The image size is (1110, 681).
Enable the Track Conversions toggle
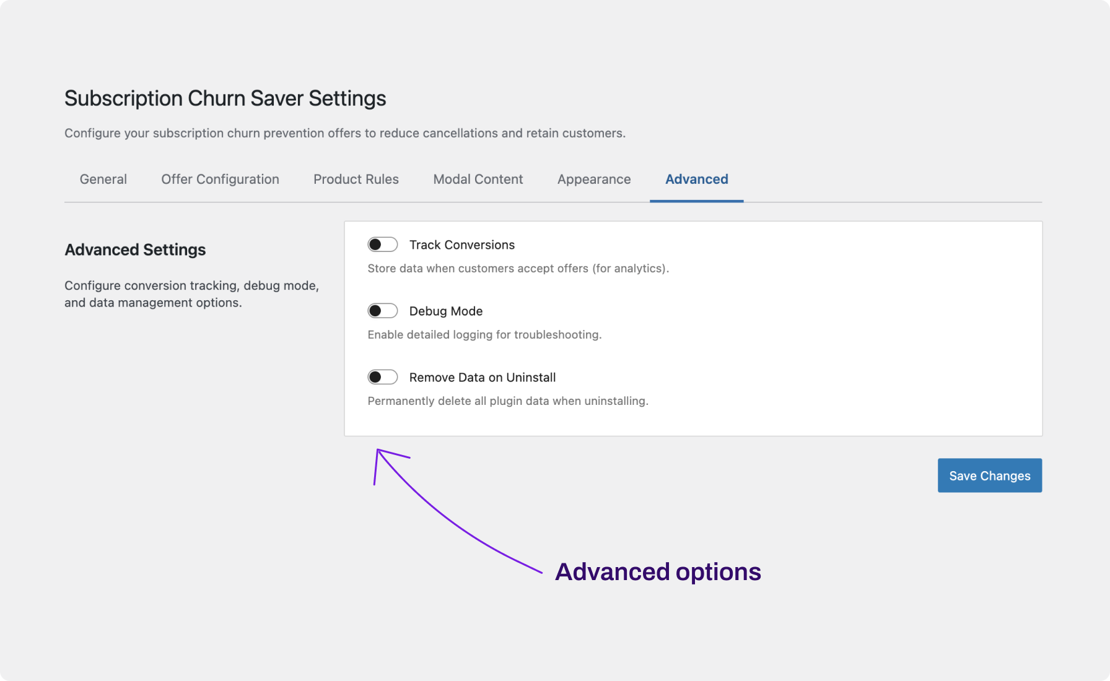pos(382,245)
